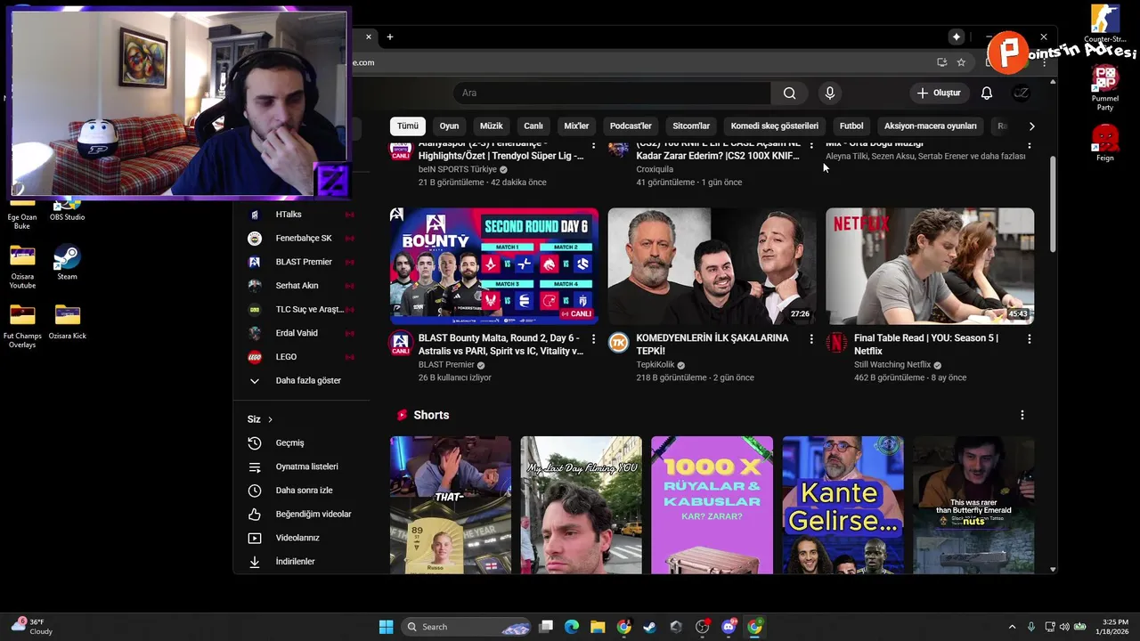This screenshot has height=641, width=1140.
Task: Open the Feign desktop shortcut
Action: (x=1105, y=142)
